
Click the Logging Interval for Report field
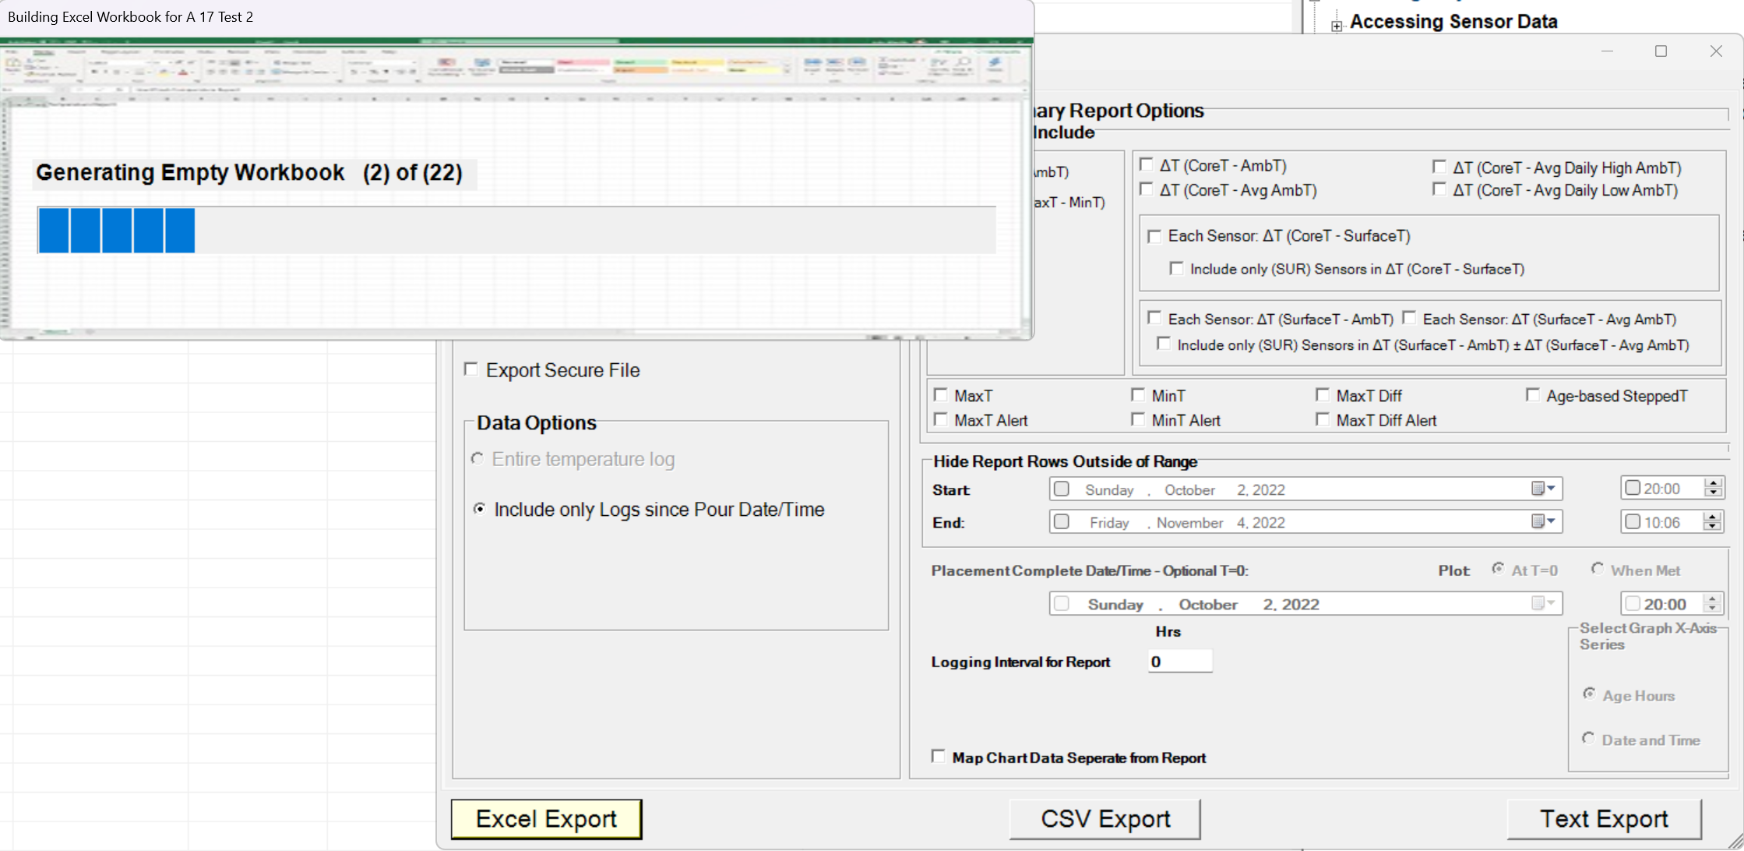click(1179, 662)
